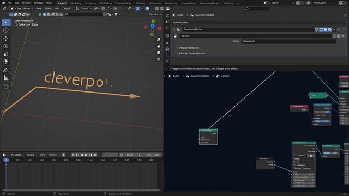Select the Move tool in viewport toolbar
The height and width of the screenshot is (196, 349).
pos(6,39)
